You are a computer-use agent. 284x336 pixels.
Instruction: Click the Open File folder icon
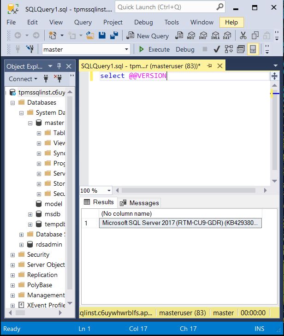(x=90, y=35)
